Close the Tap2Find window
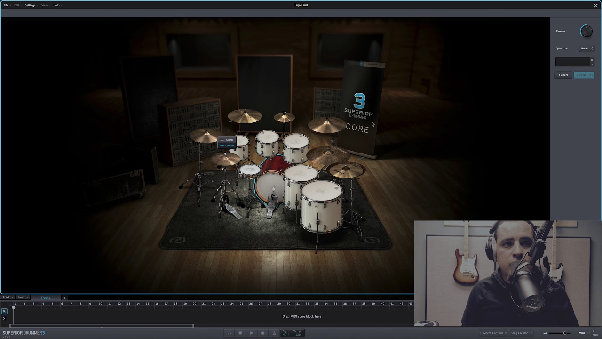 click(x=595, y=5)
